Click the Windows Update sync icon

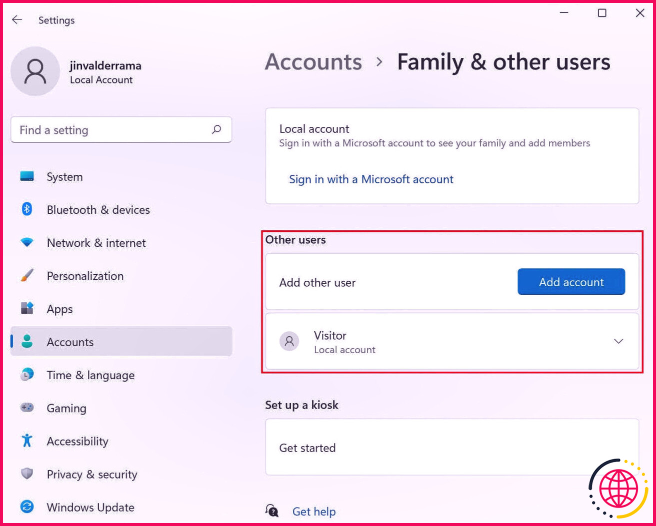(x=27, y=507)
